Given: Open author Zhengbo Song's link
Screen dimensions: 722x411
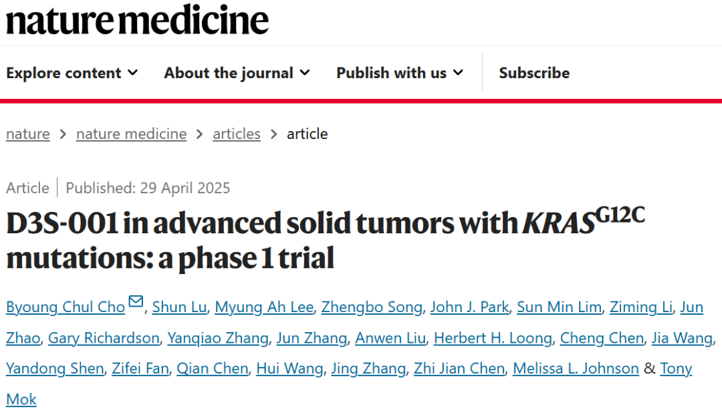Looking at the screenshot, I should 372,307.
